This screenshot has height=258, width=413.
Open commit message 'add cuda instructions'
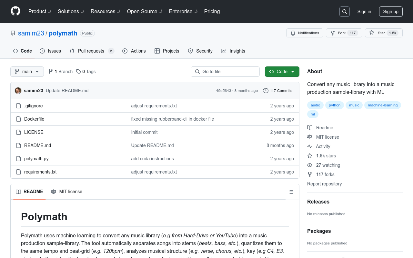[x=153, y=159]
